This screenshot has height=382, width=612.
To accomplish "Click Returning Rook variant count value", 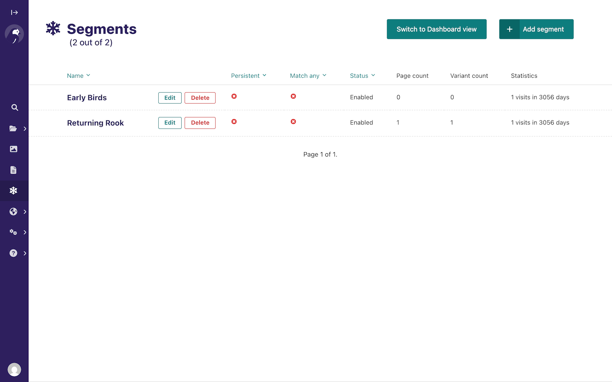I will click(452, 122).
